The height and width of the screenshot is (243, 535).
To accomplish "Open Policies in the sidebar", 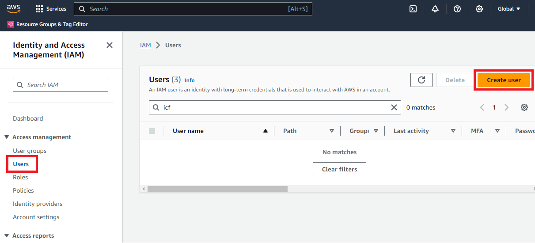I will point(23,190).
